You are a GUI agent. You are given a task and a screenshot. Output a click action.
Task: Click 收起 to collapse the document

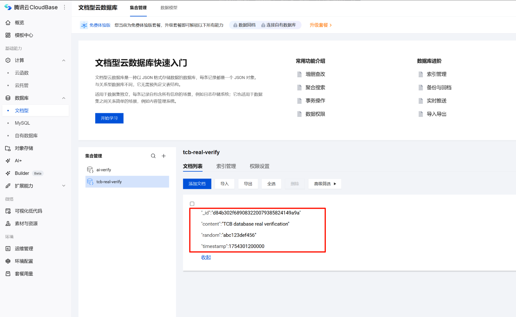(206, 257)
